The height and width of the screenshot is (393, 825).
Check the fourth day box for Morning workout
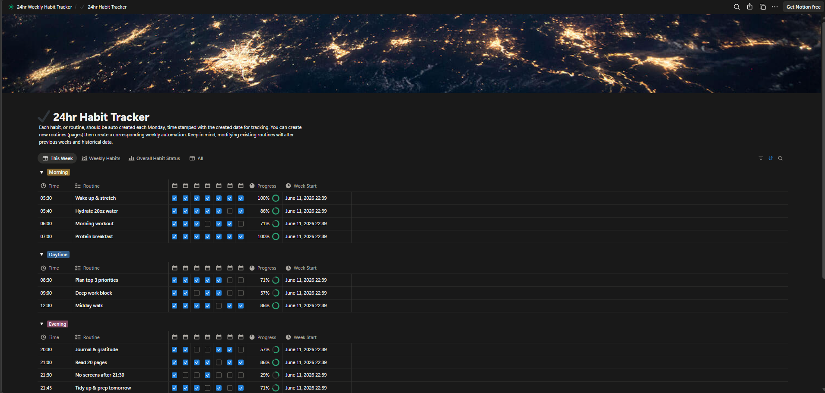207,224
